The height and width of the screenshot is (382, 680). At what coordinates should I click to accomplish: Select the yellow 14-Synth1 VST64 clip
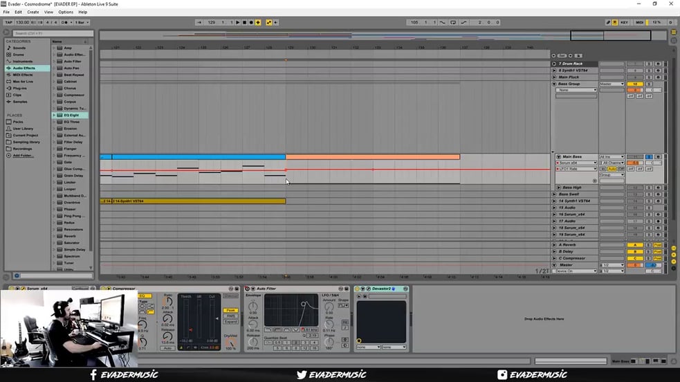tap(199, 201)
